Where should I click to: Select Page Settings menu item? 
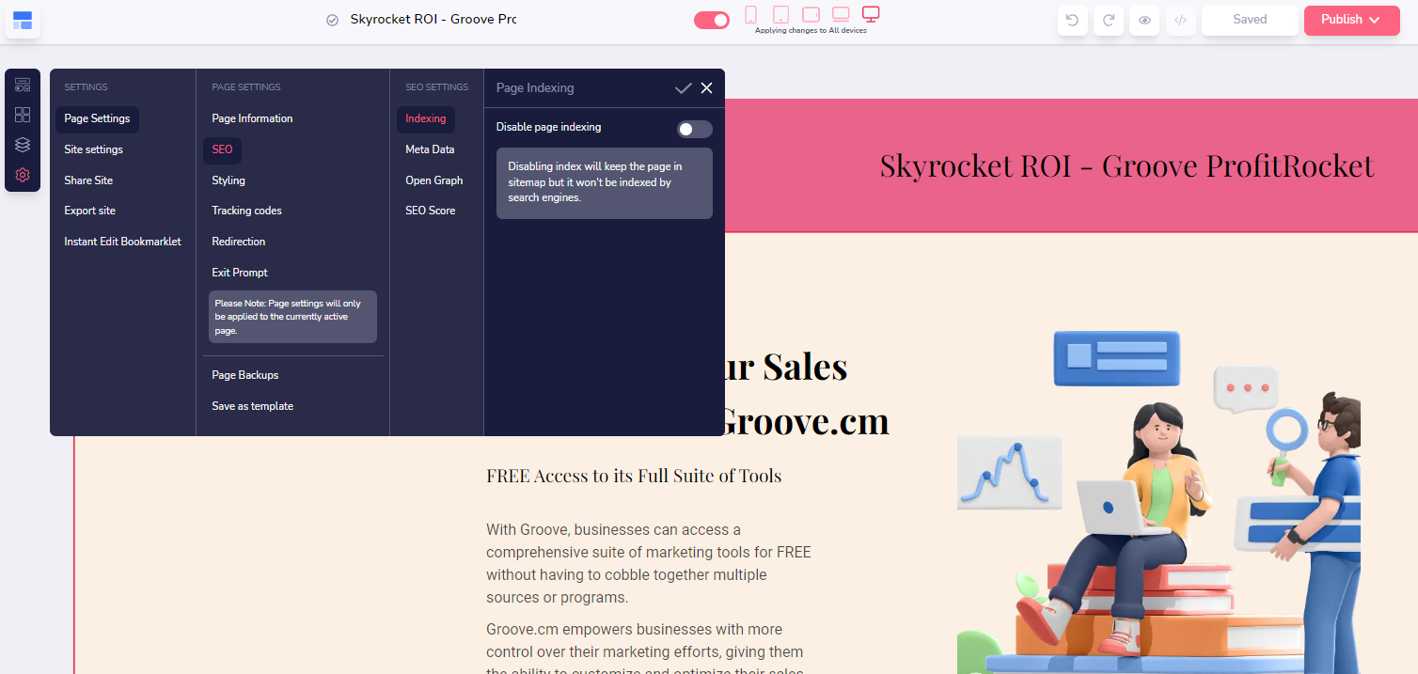point(97,119)
